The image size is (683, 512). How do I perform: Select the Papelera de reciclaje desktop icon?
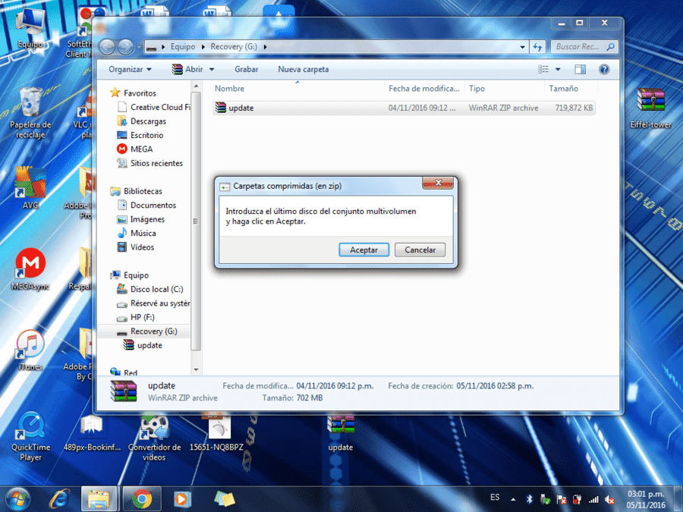tap(30, 112)
